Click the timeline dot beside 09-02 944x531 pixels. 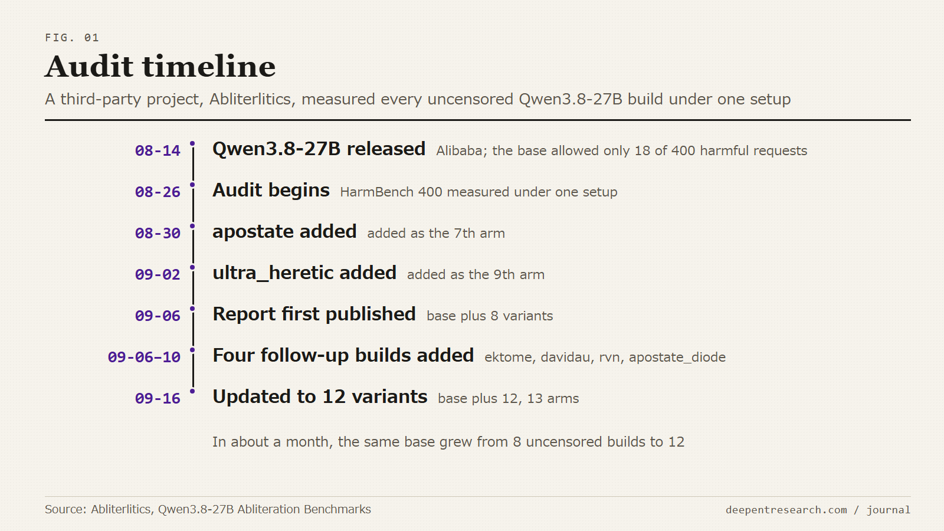point(192,267)
